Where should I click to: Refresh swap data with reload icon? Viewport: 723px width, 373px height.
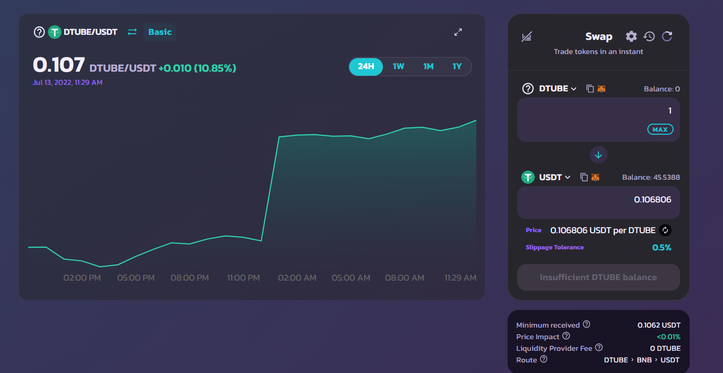667,36
